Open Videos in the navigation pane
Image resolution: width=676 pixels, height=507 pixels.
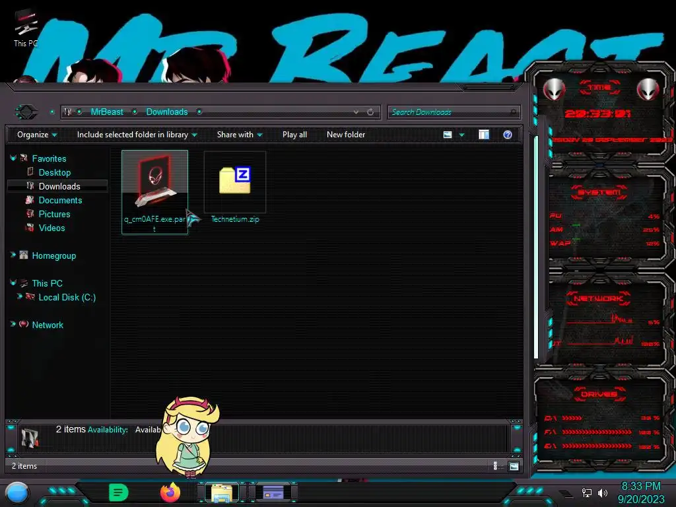[x=51, y=228]
